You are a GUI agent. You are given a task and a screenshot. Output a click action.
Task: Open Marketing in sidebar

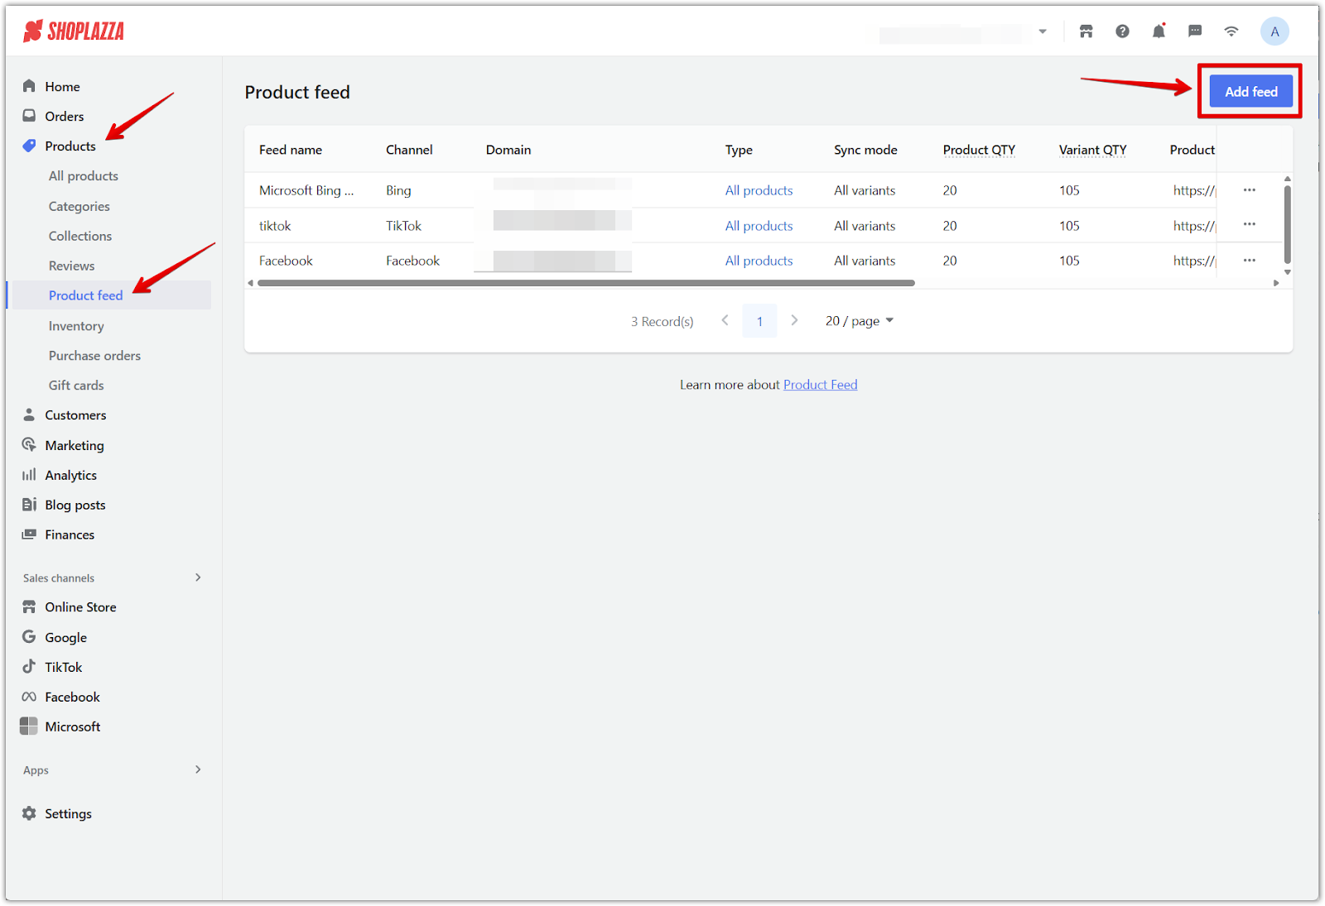75,445
